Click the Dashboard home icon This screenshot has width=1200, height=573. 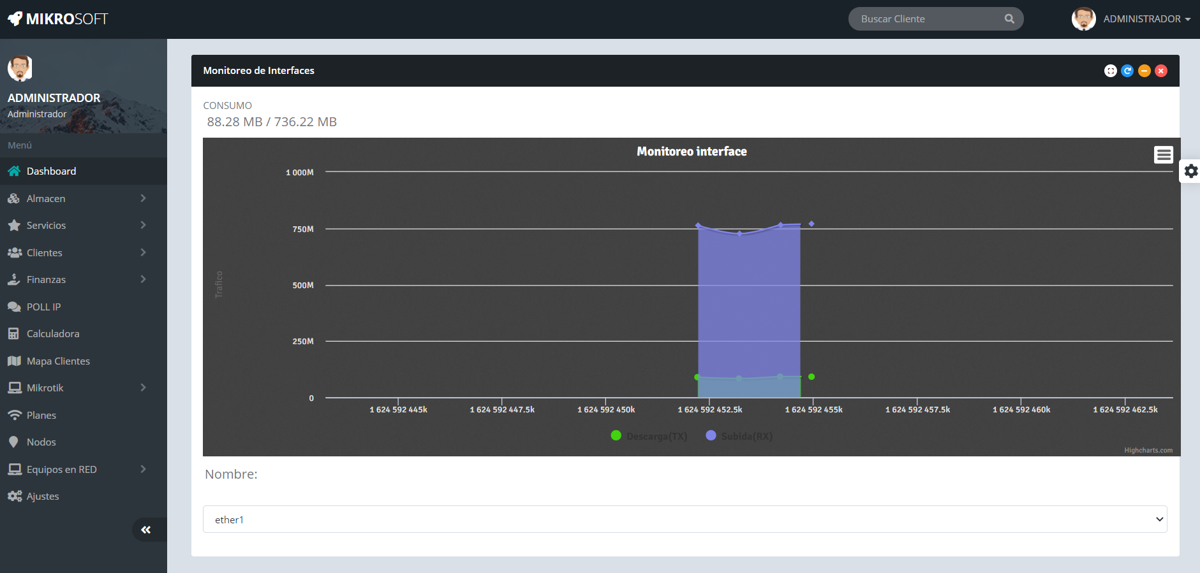pos(14,171)
